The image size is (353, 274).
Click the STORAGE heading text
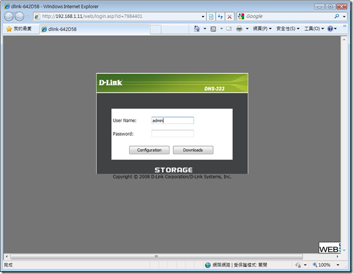tap(173, 170)
